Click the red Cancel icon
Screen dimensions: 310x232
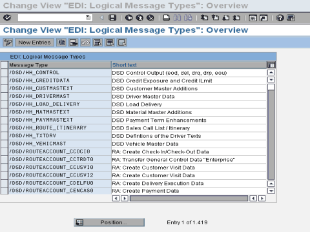pyautogui.click(x=150, y=17)
